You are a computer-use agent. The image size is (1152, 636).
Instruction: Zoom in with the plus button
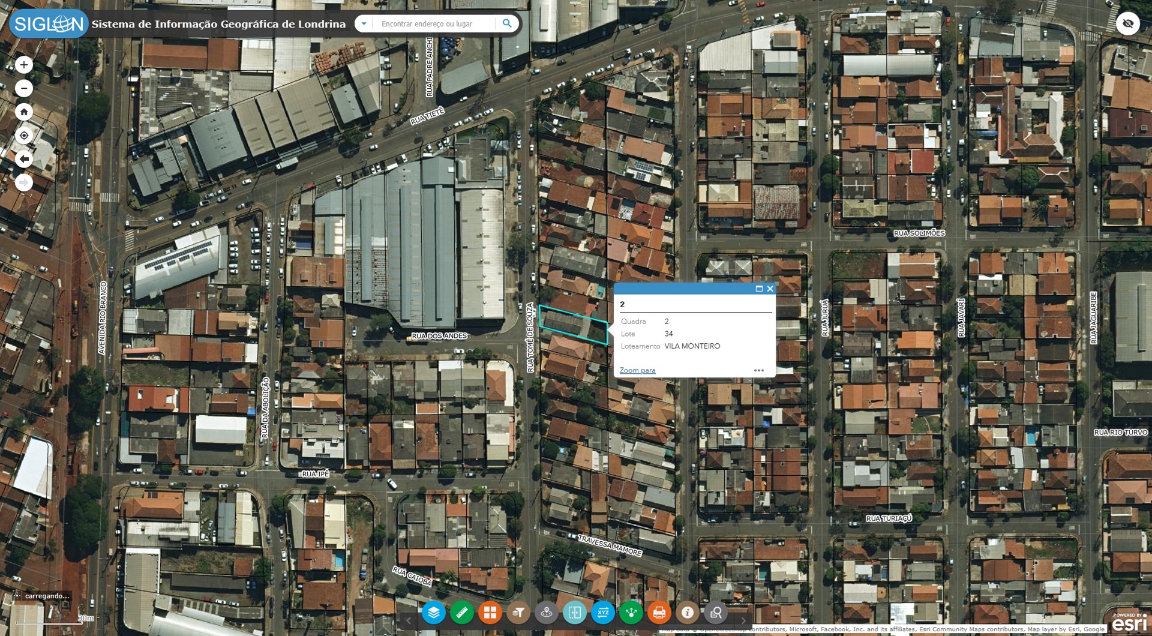coord(24,65)
